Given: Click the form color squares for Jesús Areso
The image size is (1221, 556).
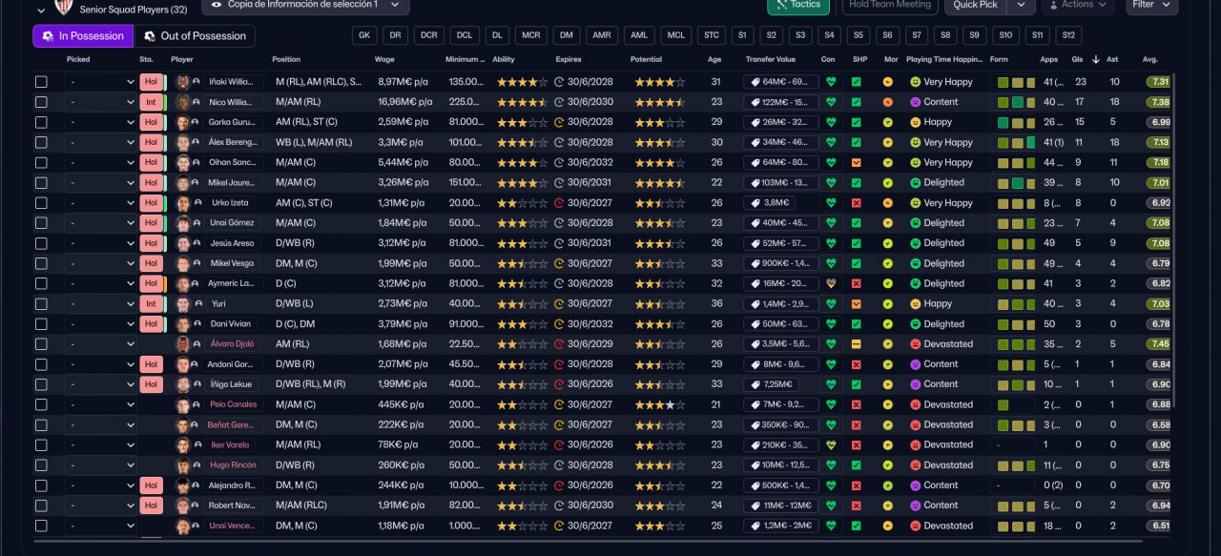Looking at the screenshot, I should pyautogui.click(x=1015, y=243).
